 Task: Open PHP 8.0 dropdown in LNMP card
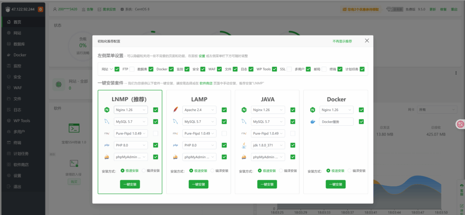pyautogui.click(x=131, y=145)
